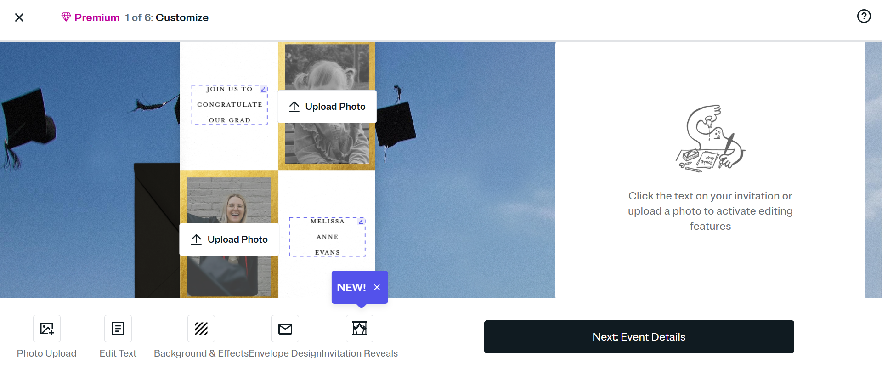Open Background & Effects striped icon
Image resolution: width=882 pixels, height=375 pixels.
[x=201, y=329]
